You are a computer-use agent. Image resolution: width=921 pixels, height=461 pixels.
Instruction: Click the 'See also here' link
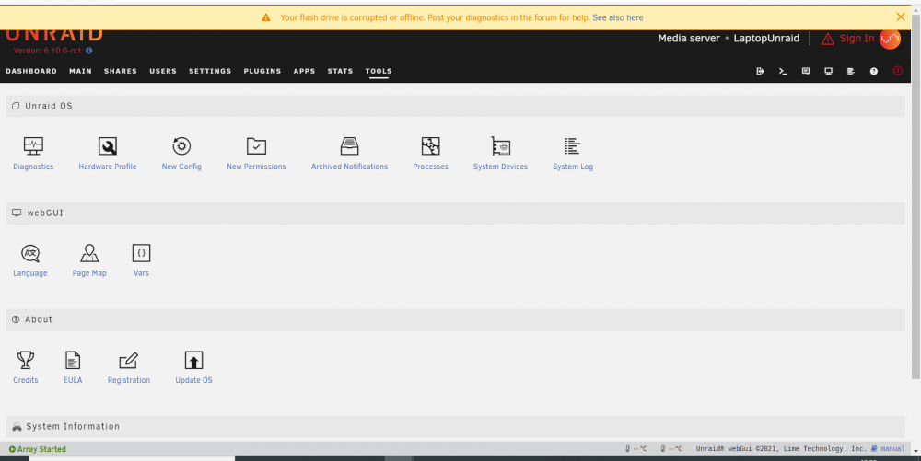coord(617,17)
